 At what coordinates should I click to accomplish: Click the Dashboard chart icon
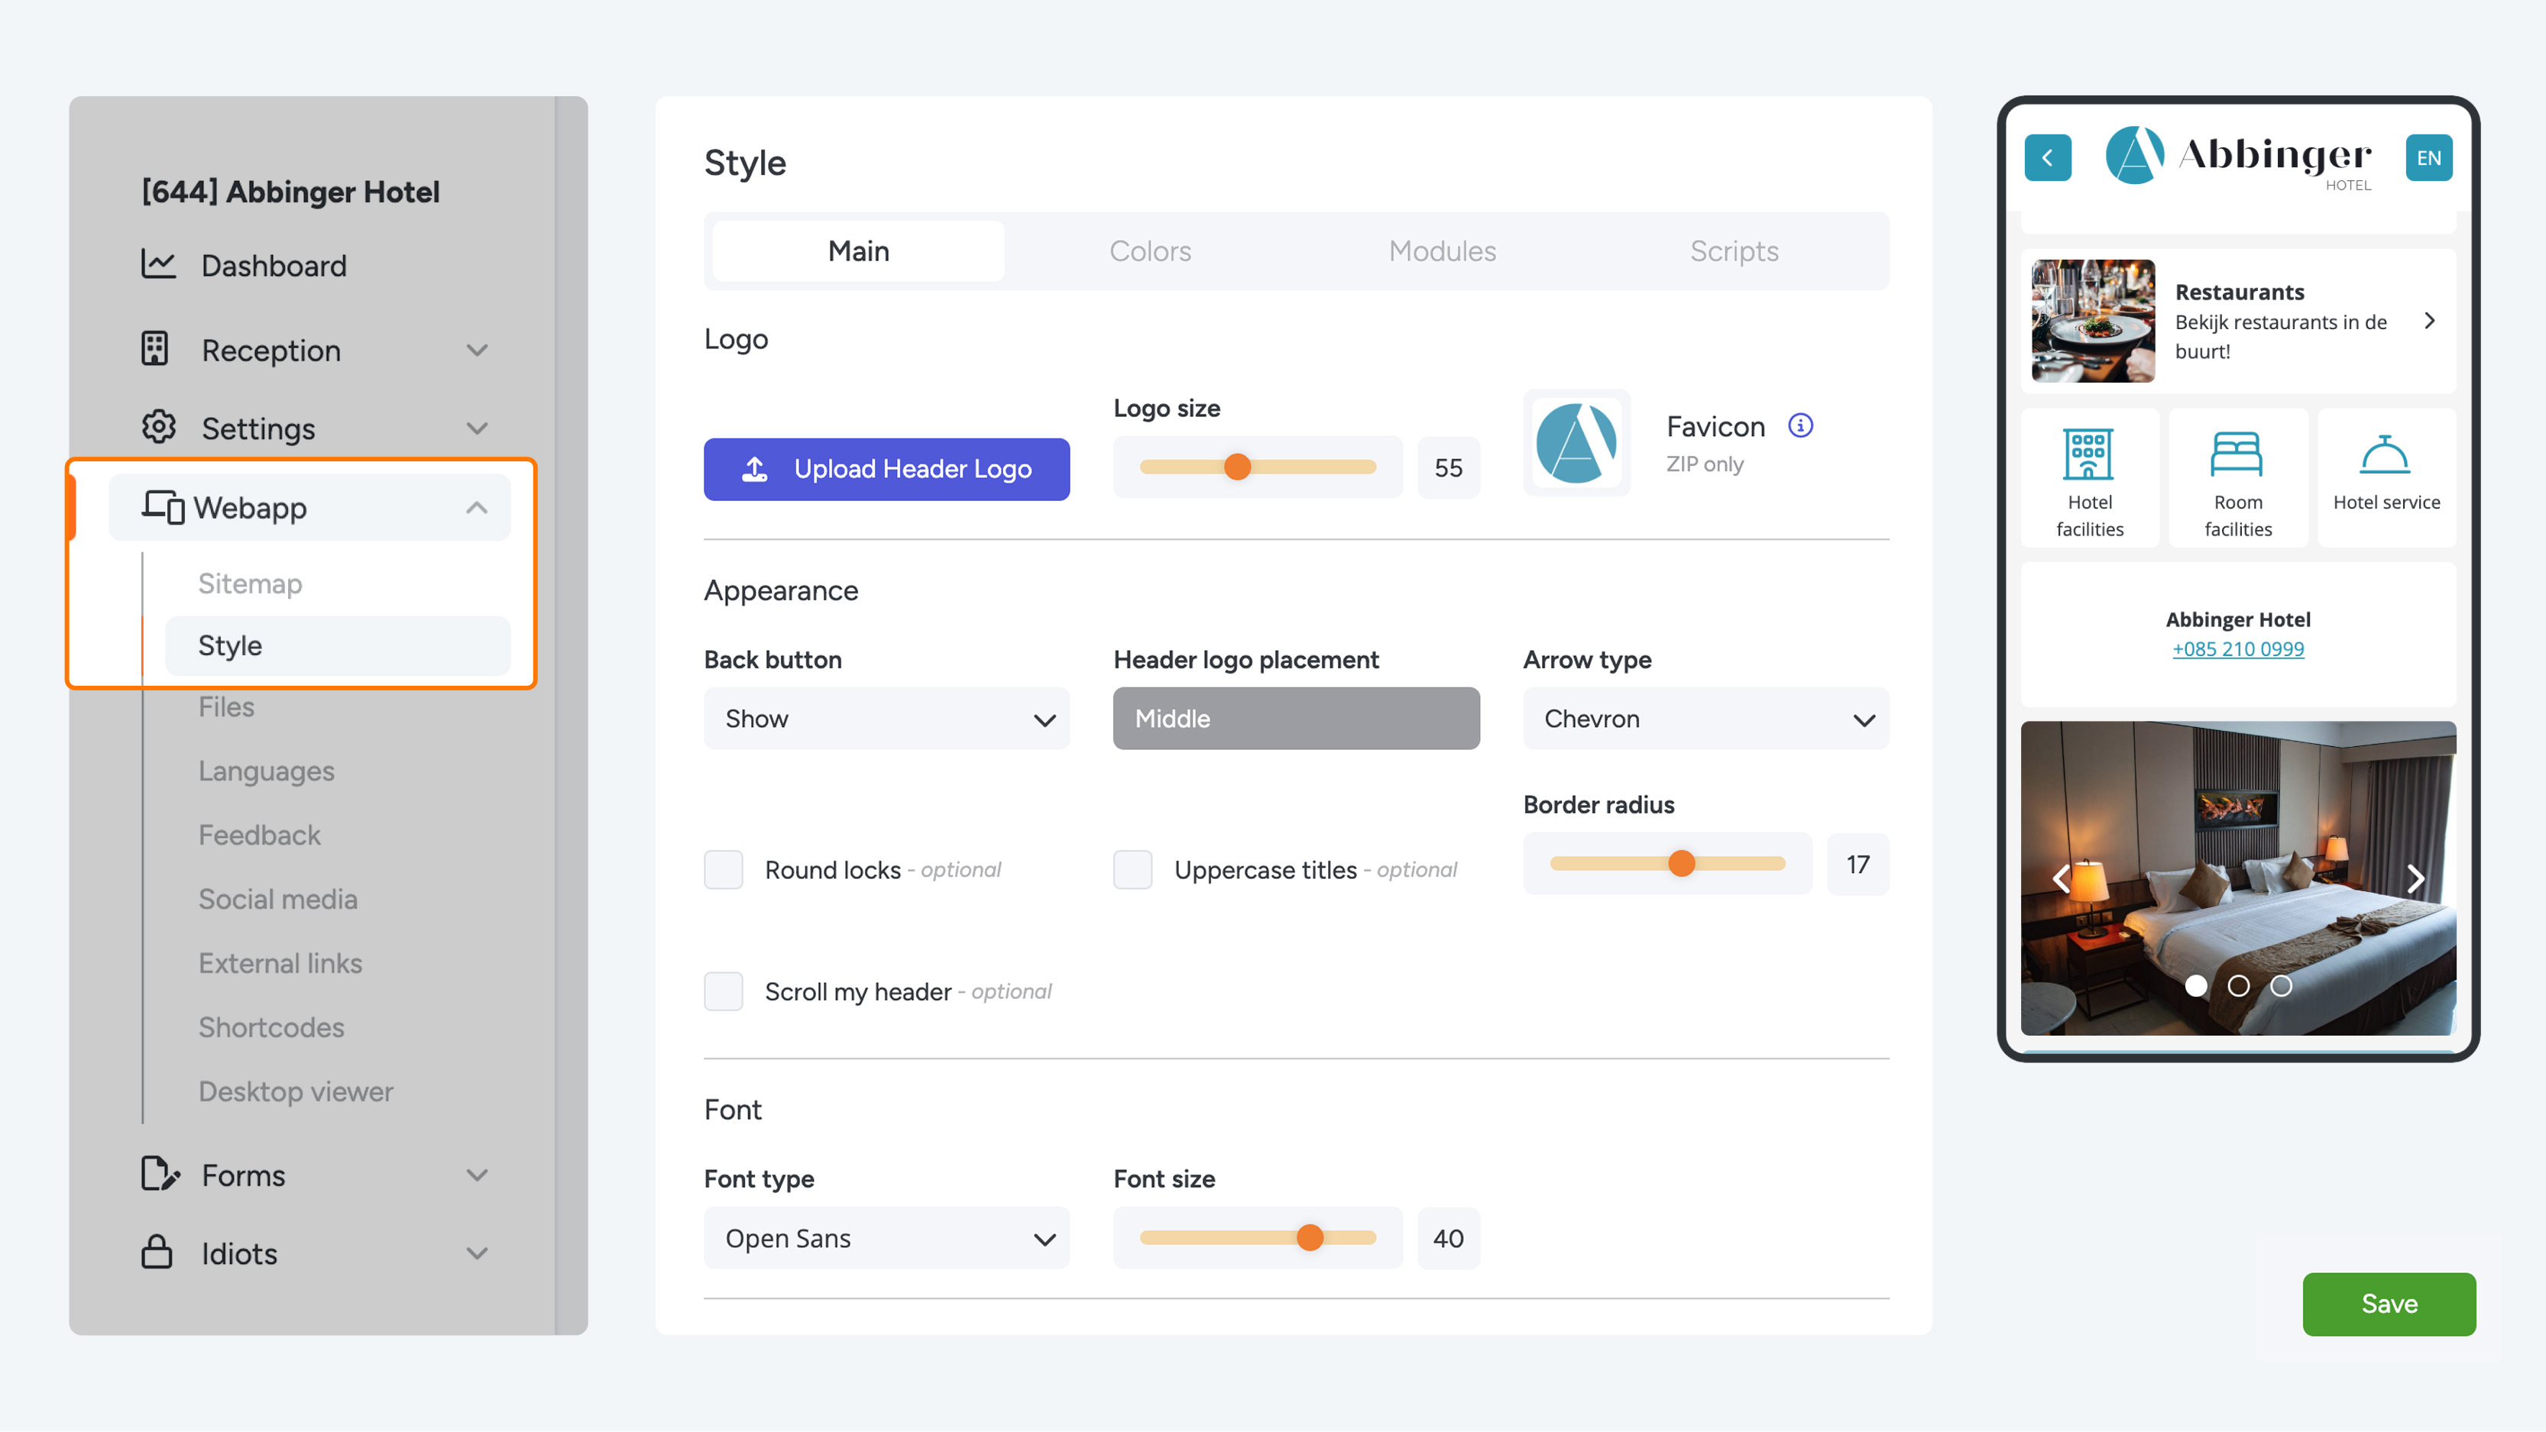pos(158,263)
